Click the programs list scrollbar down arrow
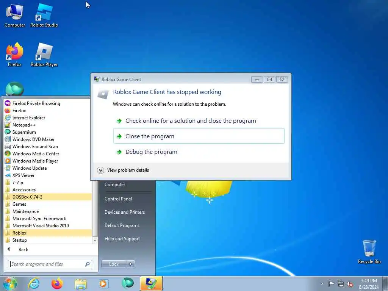The image size is (388, 291). coord(95,240)
